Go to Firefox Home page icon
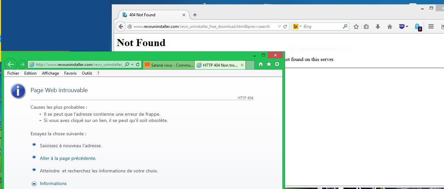The width and height of the screenshot is (444, 189). [x=390, y=27]
